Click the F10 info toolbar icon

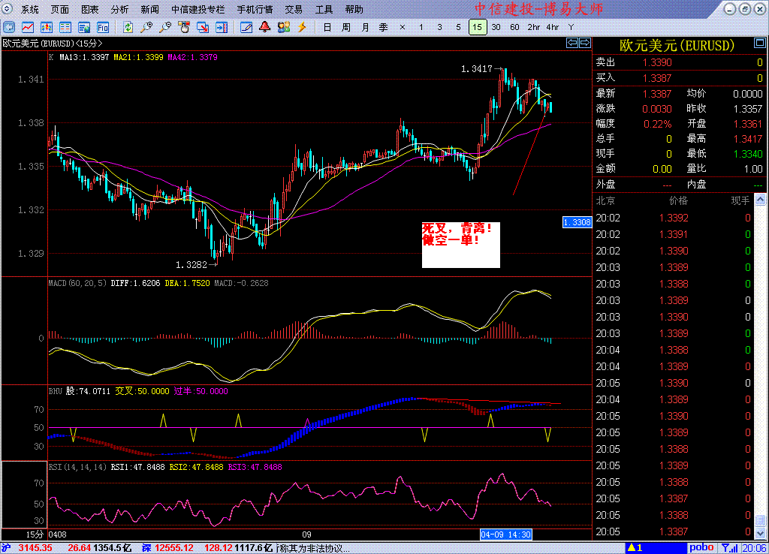pyautogui.click(x=102, y=28)
